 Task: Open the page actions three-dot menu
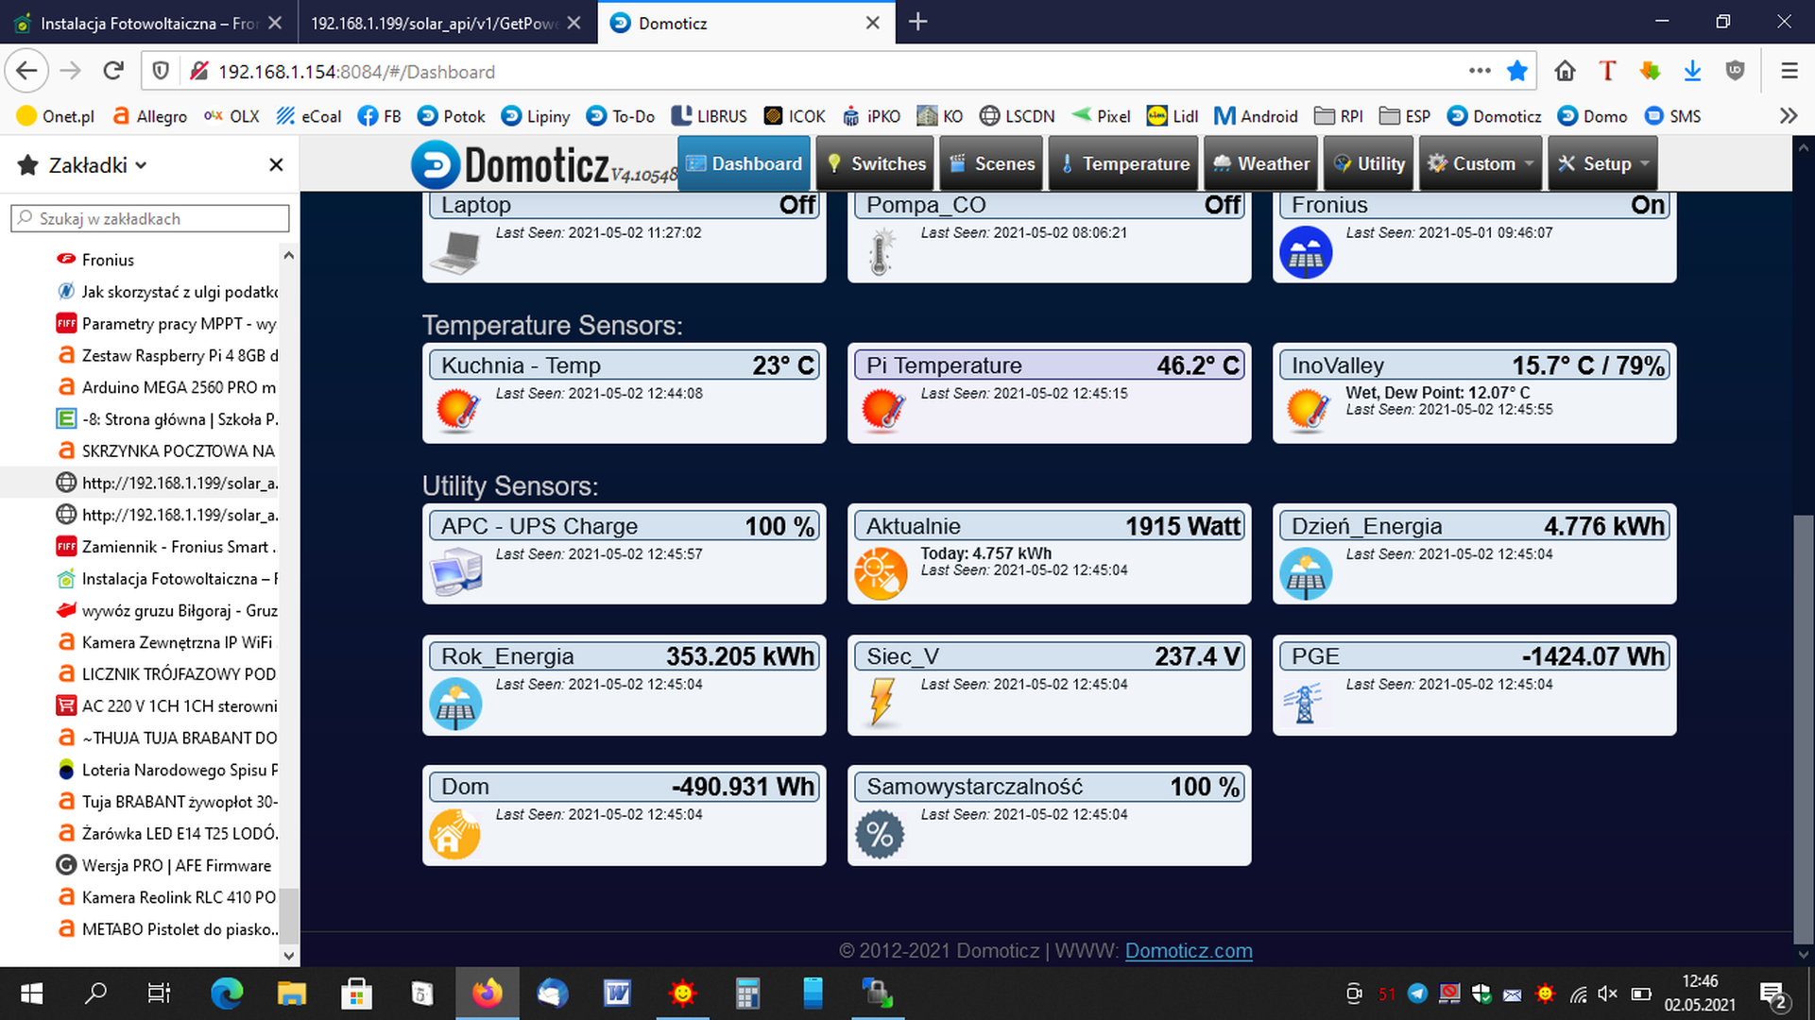coord(1480,71)
